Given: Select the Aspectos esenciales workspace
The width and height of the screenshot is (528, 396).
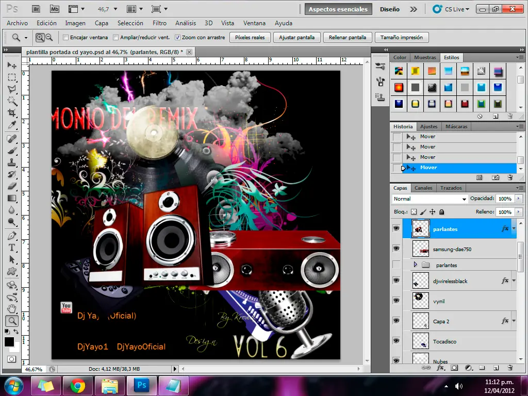Looking at the screenshot, I should (338, 9).
